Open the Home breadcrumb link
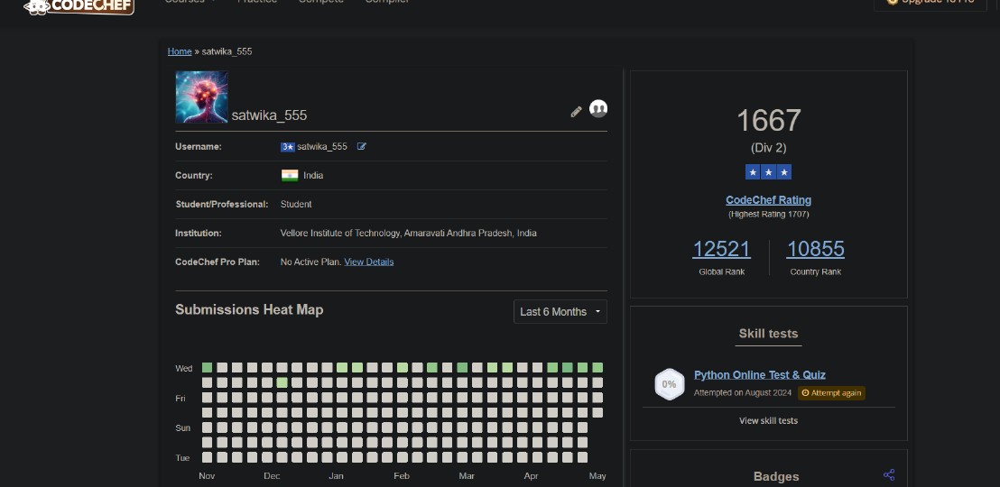Image resolution: width=1000 pixels, height=487 pixels. pos(180,51)
